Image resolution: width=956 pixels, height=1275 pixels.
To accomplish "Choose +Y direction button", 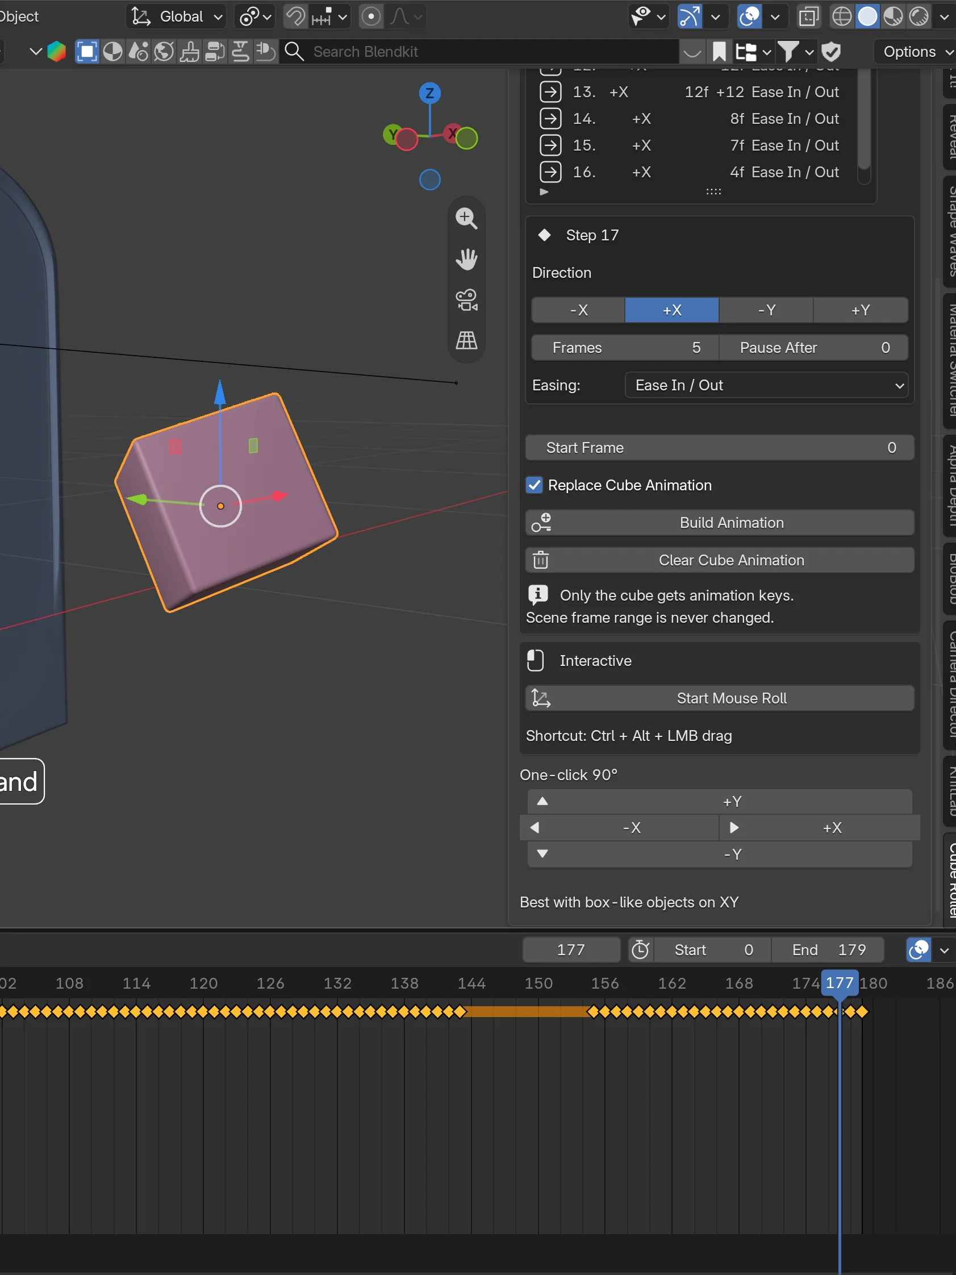I will point(861,310).
